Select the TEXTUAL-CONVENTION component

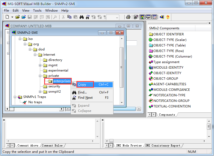coord(172,106)
